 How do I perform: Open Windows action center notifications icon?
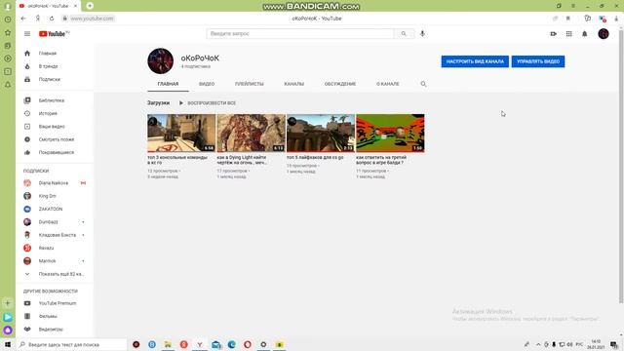coord(614,344)
